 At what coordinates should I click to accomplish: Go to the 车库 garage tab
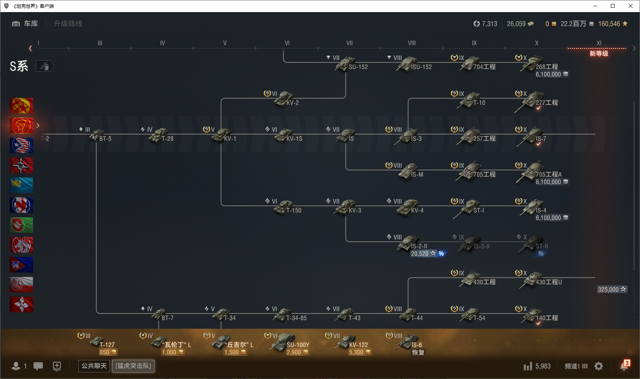[x=25, y=24]
